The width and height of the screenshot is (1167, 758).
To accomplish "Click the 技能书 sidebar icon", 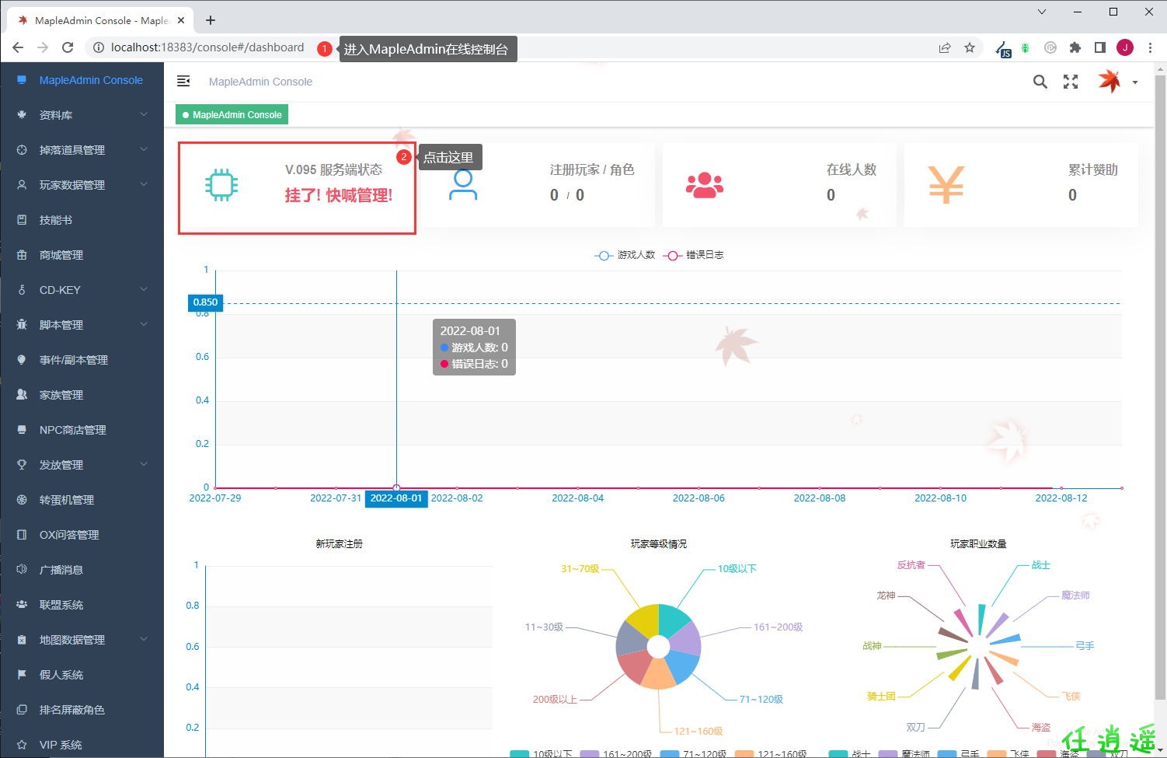I will pos(22,220).
